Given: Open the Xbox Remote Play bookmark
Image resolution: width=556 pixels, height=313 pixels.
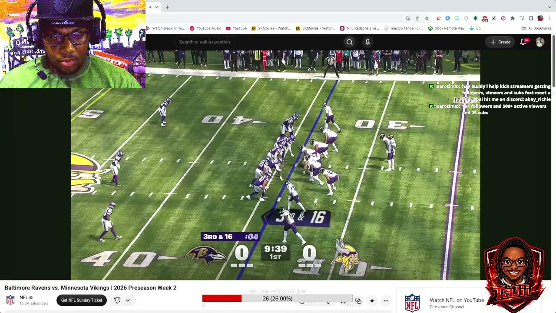Looking at the screenshot, I should (x=446, y=28).
